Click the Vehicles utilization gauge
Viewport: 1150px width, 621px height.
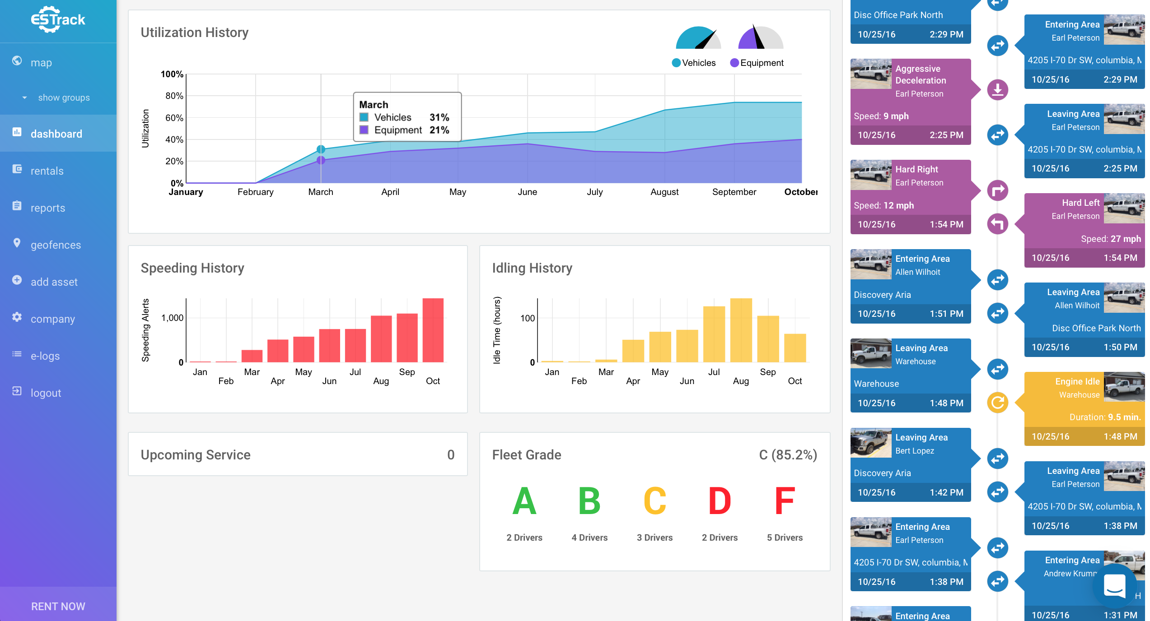(698, 39)
